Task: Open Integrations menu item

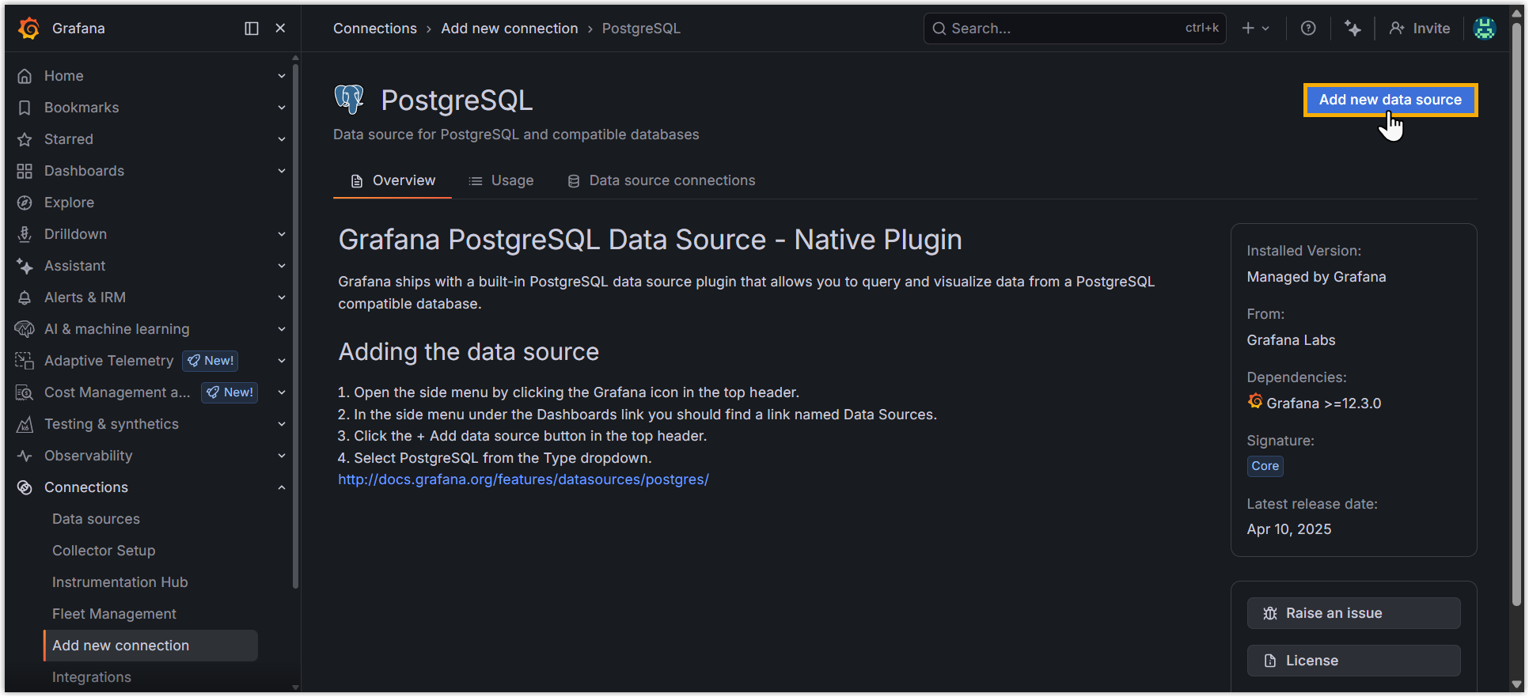Action: tap(92, 677)
